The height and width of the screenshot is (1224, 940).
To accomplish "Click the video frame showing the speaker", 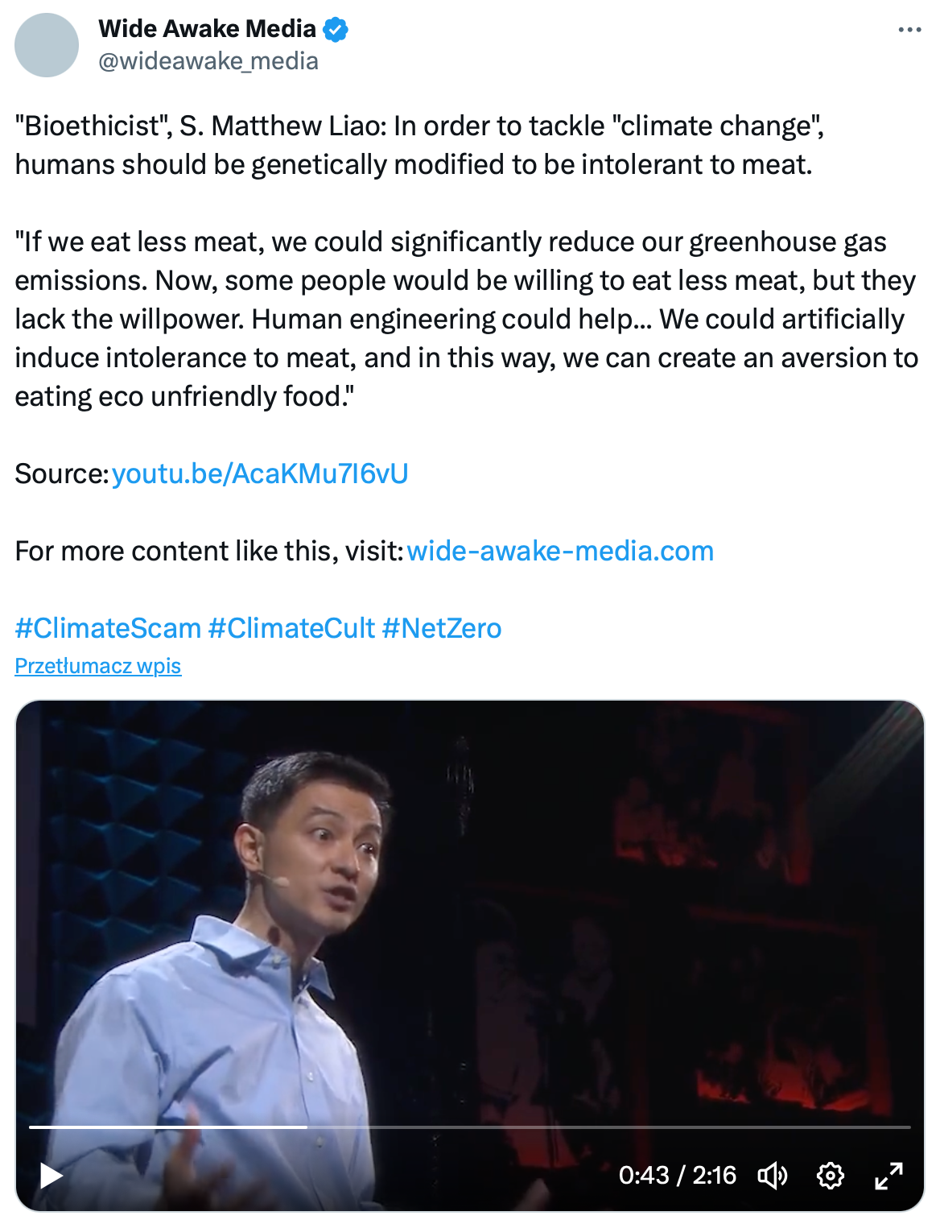I will [470, 910].
